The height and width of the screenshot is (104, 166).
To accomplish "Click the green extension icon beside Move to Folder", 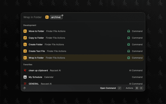I will coord(128,31).
